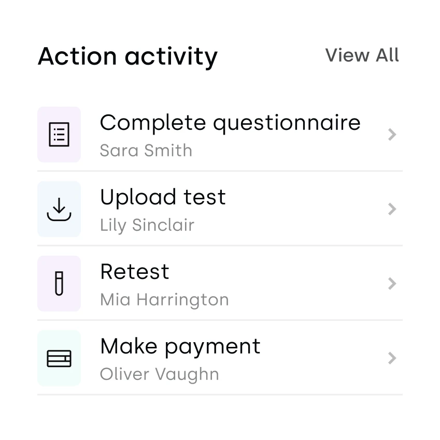Select the Upload test action title
This screenshot has width=440, height=440.
[163, 197]
